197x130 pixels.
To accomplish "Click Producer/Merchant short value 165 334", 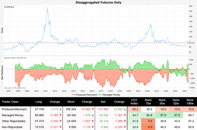I will (71, 109).
